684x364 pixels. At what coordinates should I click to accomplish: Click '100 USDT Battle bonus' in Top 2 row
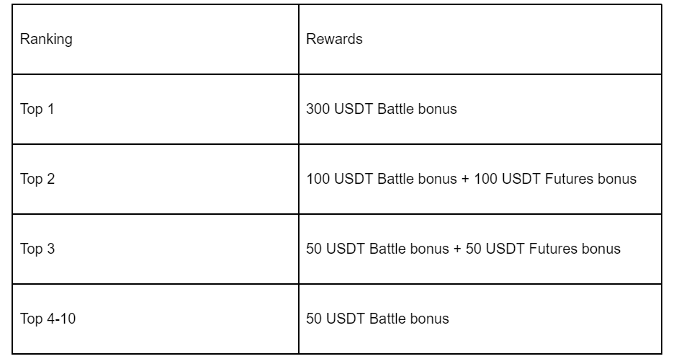pos(381,179)
